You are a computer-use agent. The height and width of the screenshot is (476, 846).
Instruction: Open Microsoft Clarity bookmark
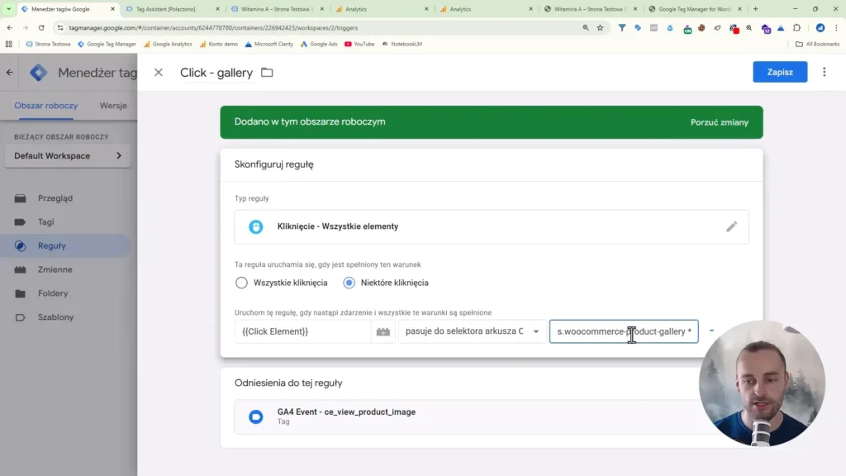269,45
